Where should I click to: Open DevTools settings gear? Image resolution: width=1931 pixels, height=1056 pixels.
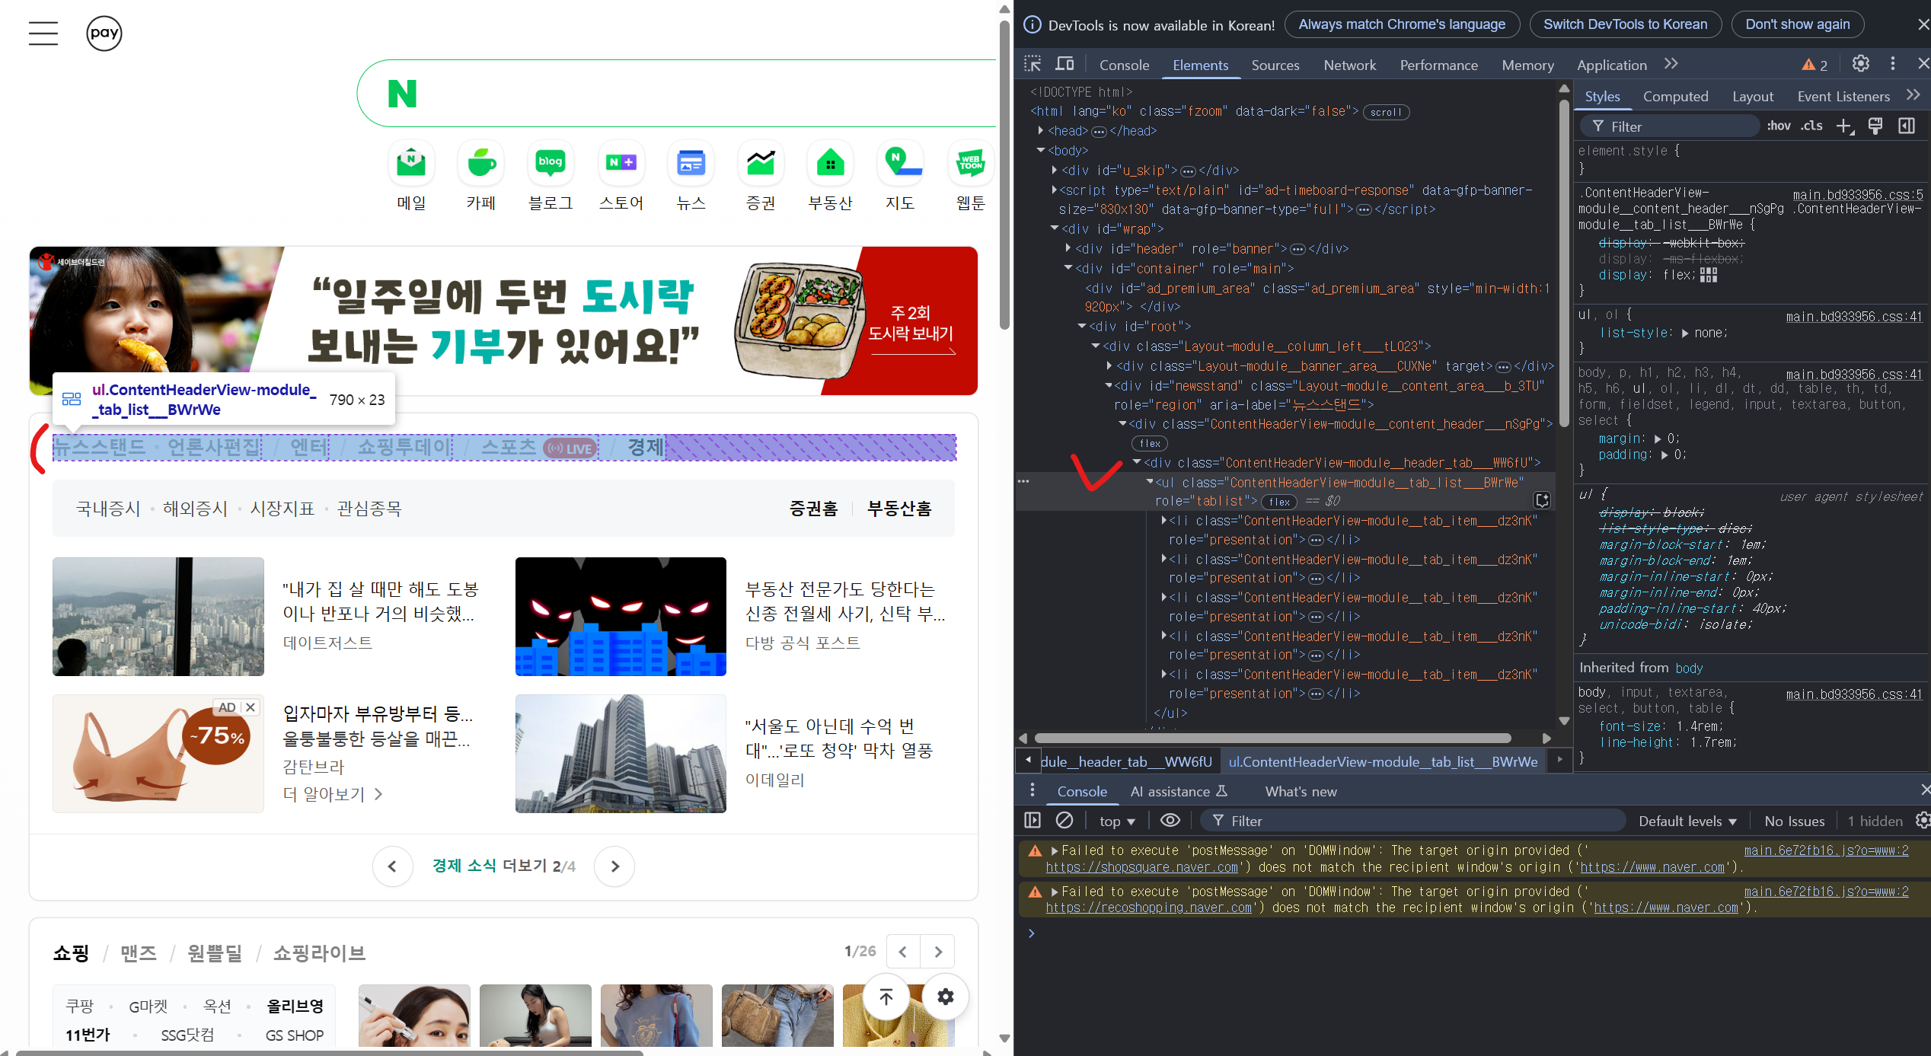tap(1860, 65)
